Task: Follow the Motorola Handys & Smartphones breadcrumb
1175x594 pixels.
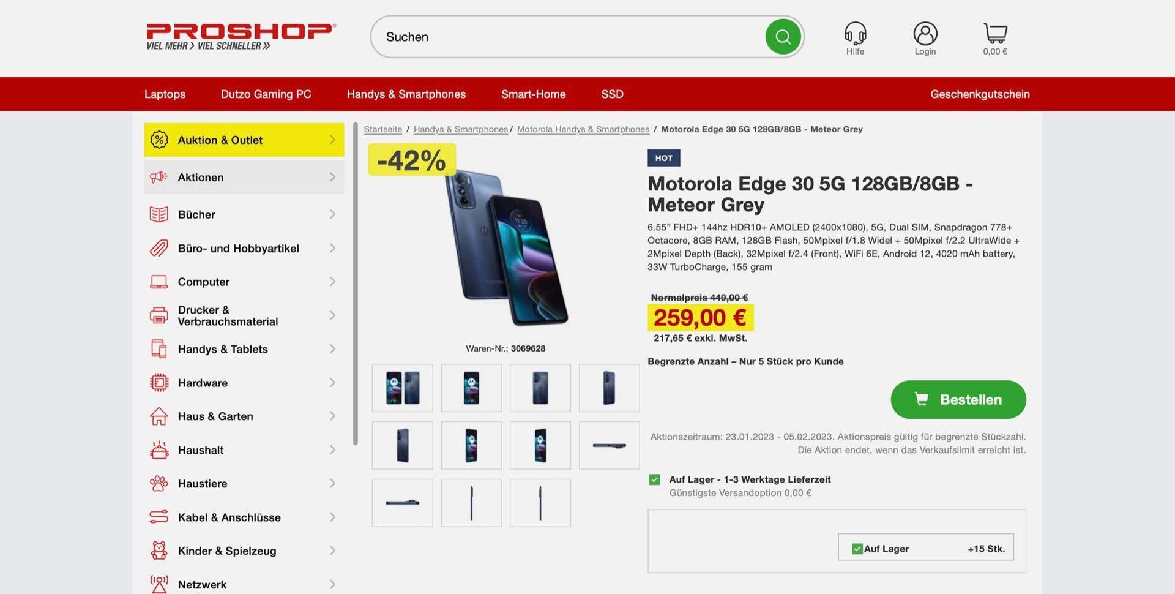Action: [583, 129]
